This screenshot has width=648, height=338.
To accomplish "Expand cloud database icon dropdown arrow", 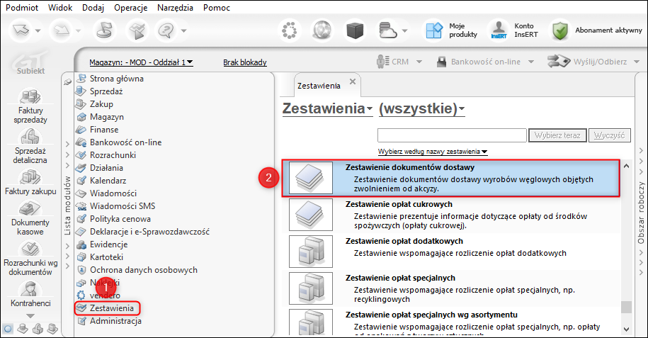I will point(404,30).
